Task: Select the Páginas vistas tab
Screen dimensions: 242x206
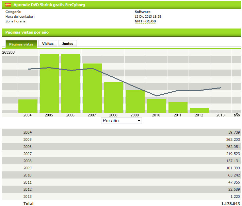Action: pyautogui.click(x=21, y=44)
